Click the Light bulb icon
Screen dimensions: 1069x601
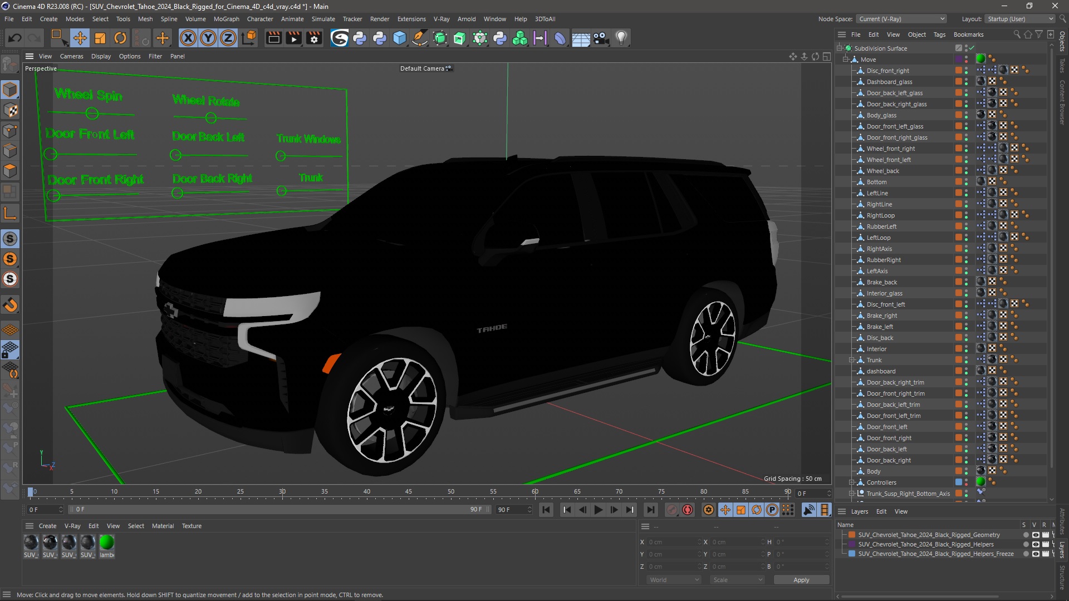point(621,38)
